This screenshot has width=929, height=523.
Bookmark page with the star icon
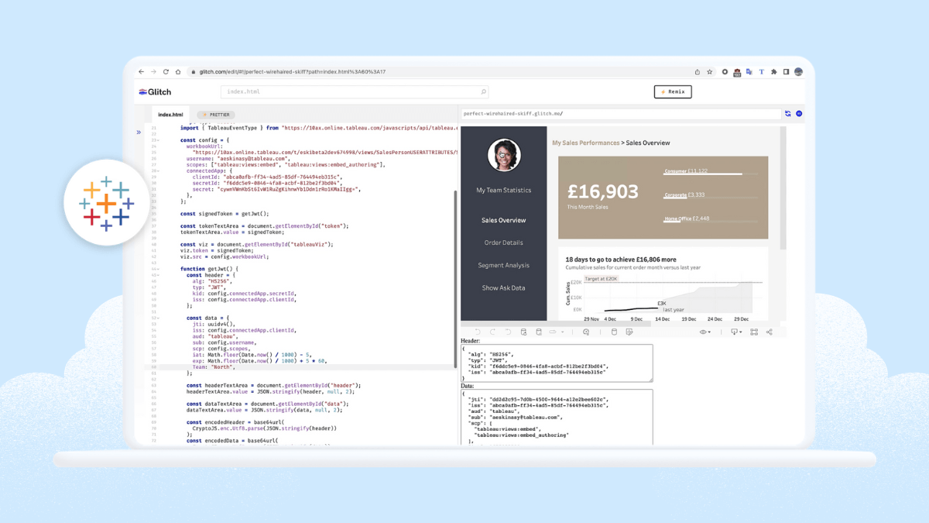click(x=709, y=72)
